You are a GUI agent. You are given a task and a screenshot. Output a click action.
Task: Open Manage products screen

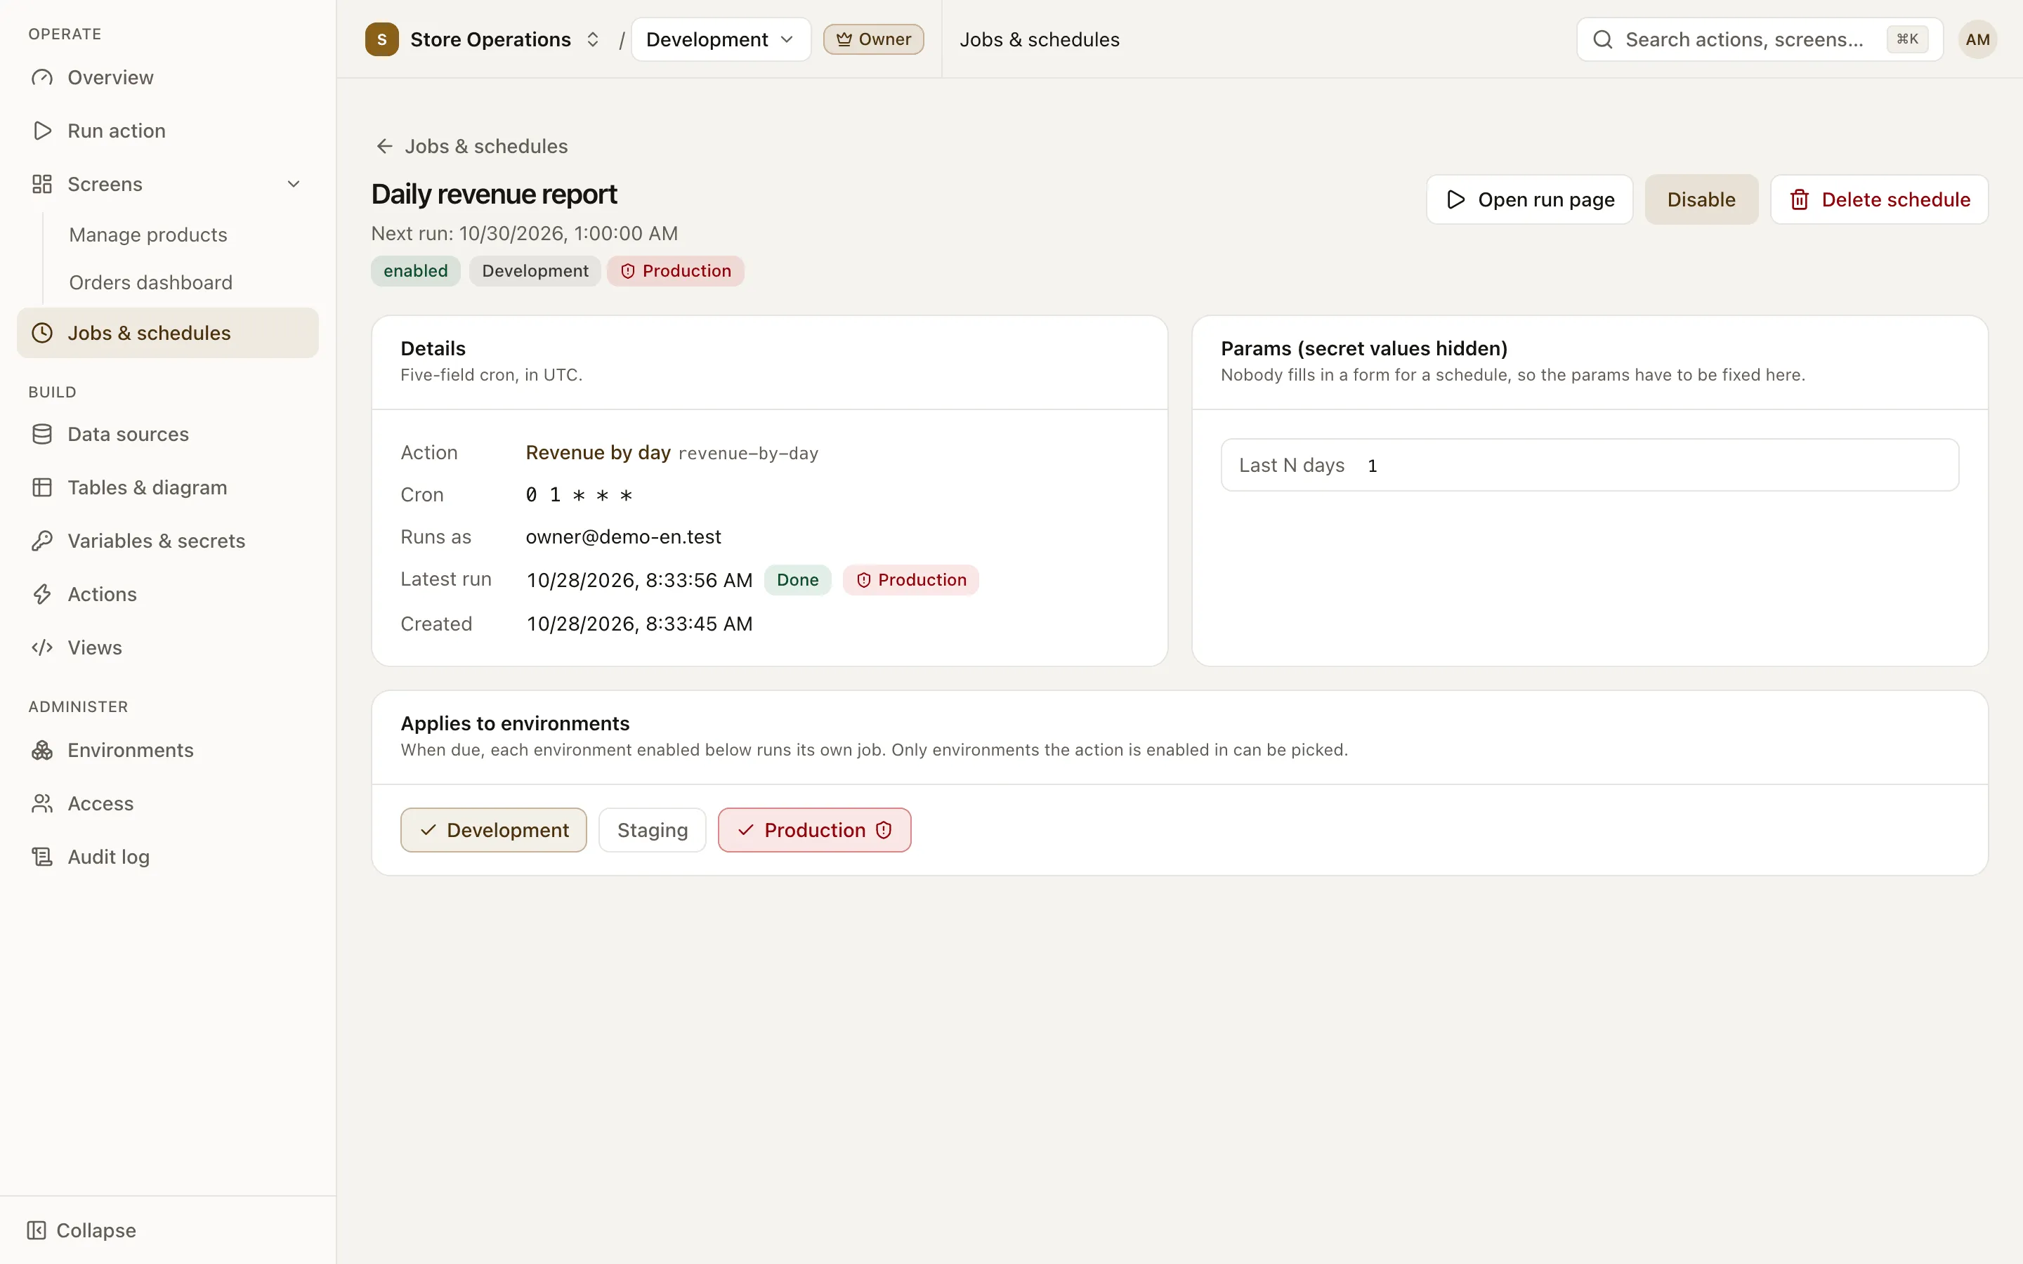pyautogui.click(x=148, y=235)
